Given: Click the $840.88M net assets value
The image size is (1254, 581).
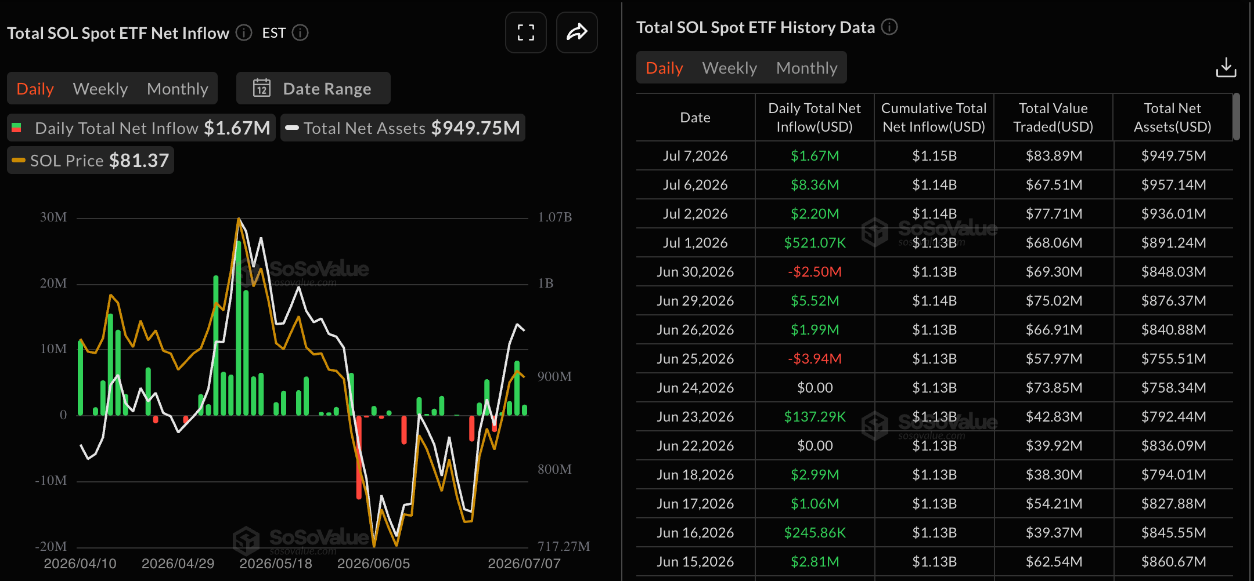Looking at the screenshot, I should (x=1174, y=329).
